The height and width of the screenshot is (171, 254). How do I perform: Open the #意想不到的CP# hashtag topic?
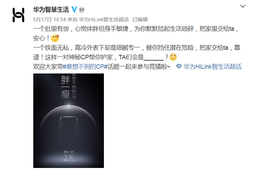[x=85, y=66]
